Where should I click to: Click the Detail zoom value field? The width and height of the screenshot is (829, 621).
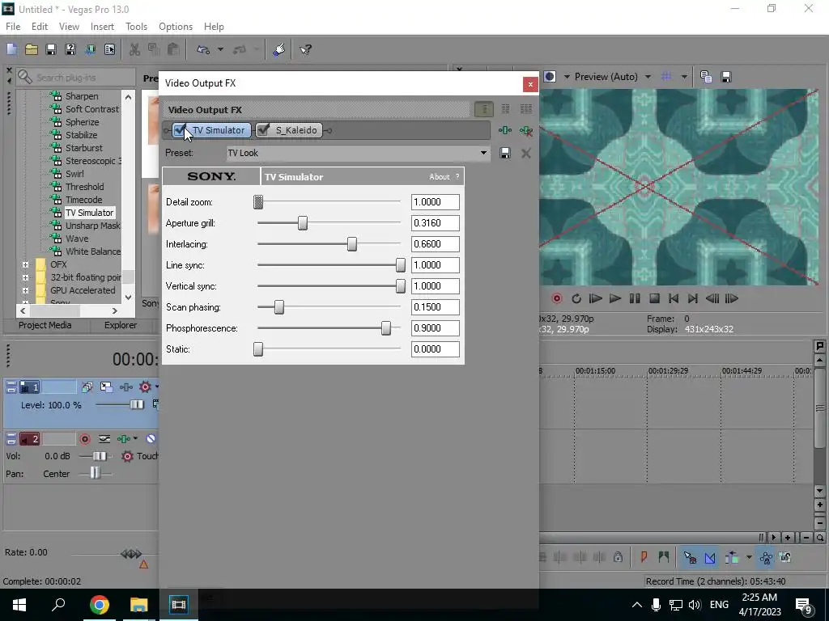click(x=435, y=201)
